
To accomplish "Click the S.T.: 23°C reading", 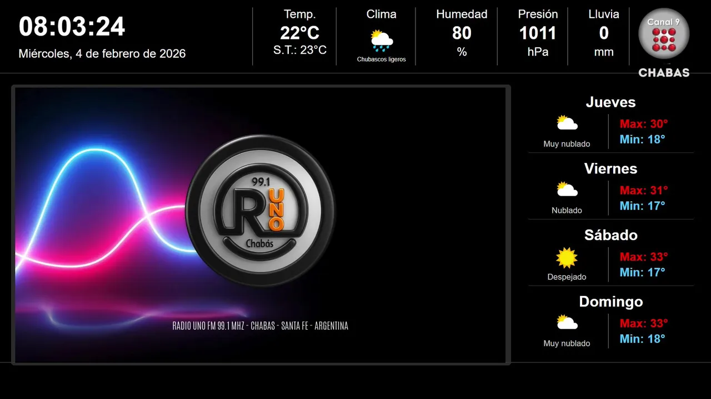I will (300, 50).
